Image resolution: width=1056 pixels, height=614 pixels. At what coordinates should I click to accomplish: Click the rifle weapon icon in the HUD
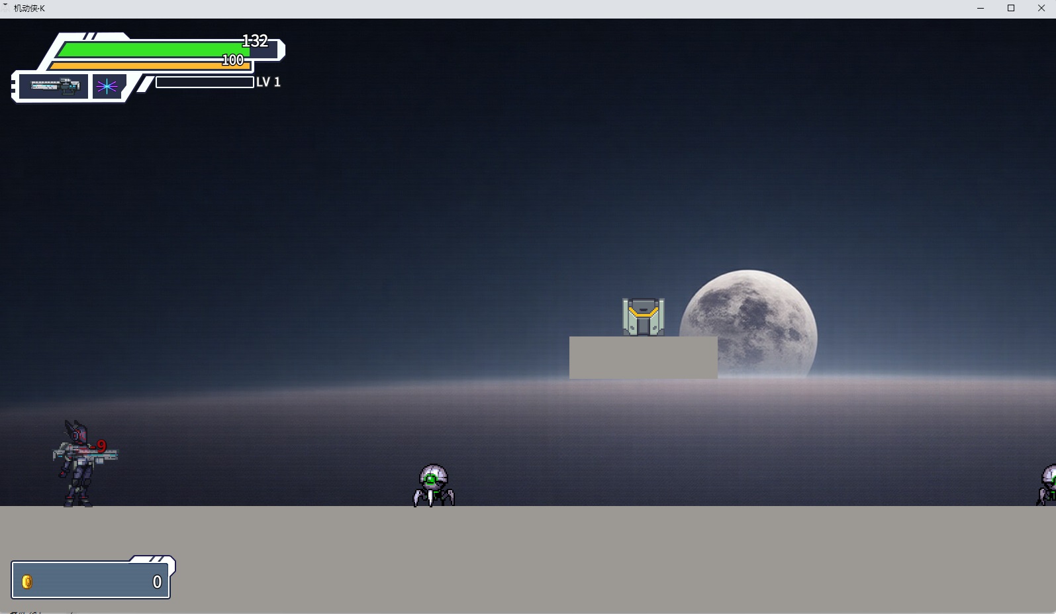click(54, 86)
